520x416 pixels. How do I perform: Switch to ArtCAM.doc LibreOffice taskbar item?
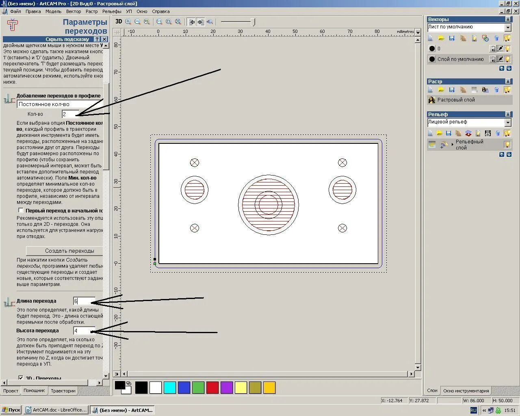(x=56, y=410)
